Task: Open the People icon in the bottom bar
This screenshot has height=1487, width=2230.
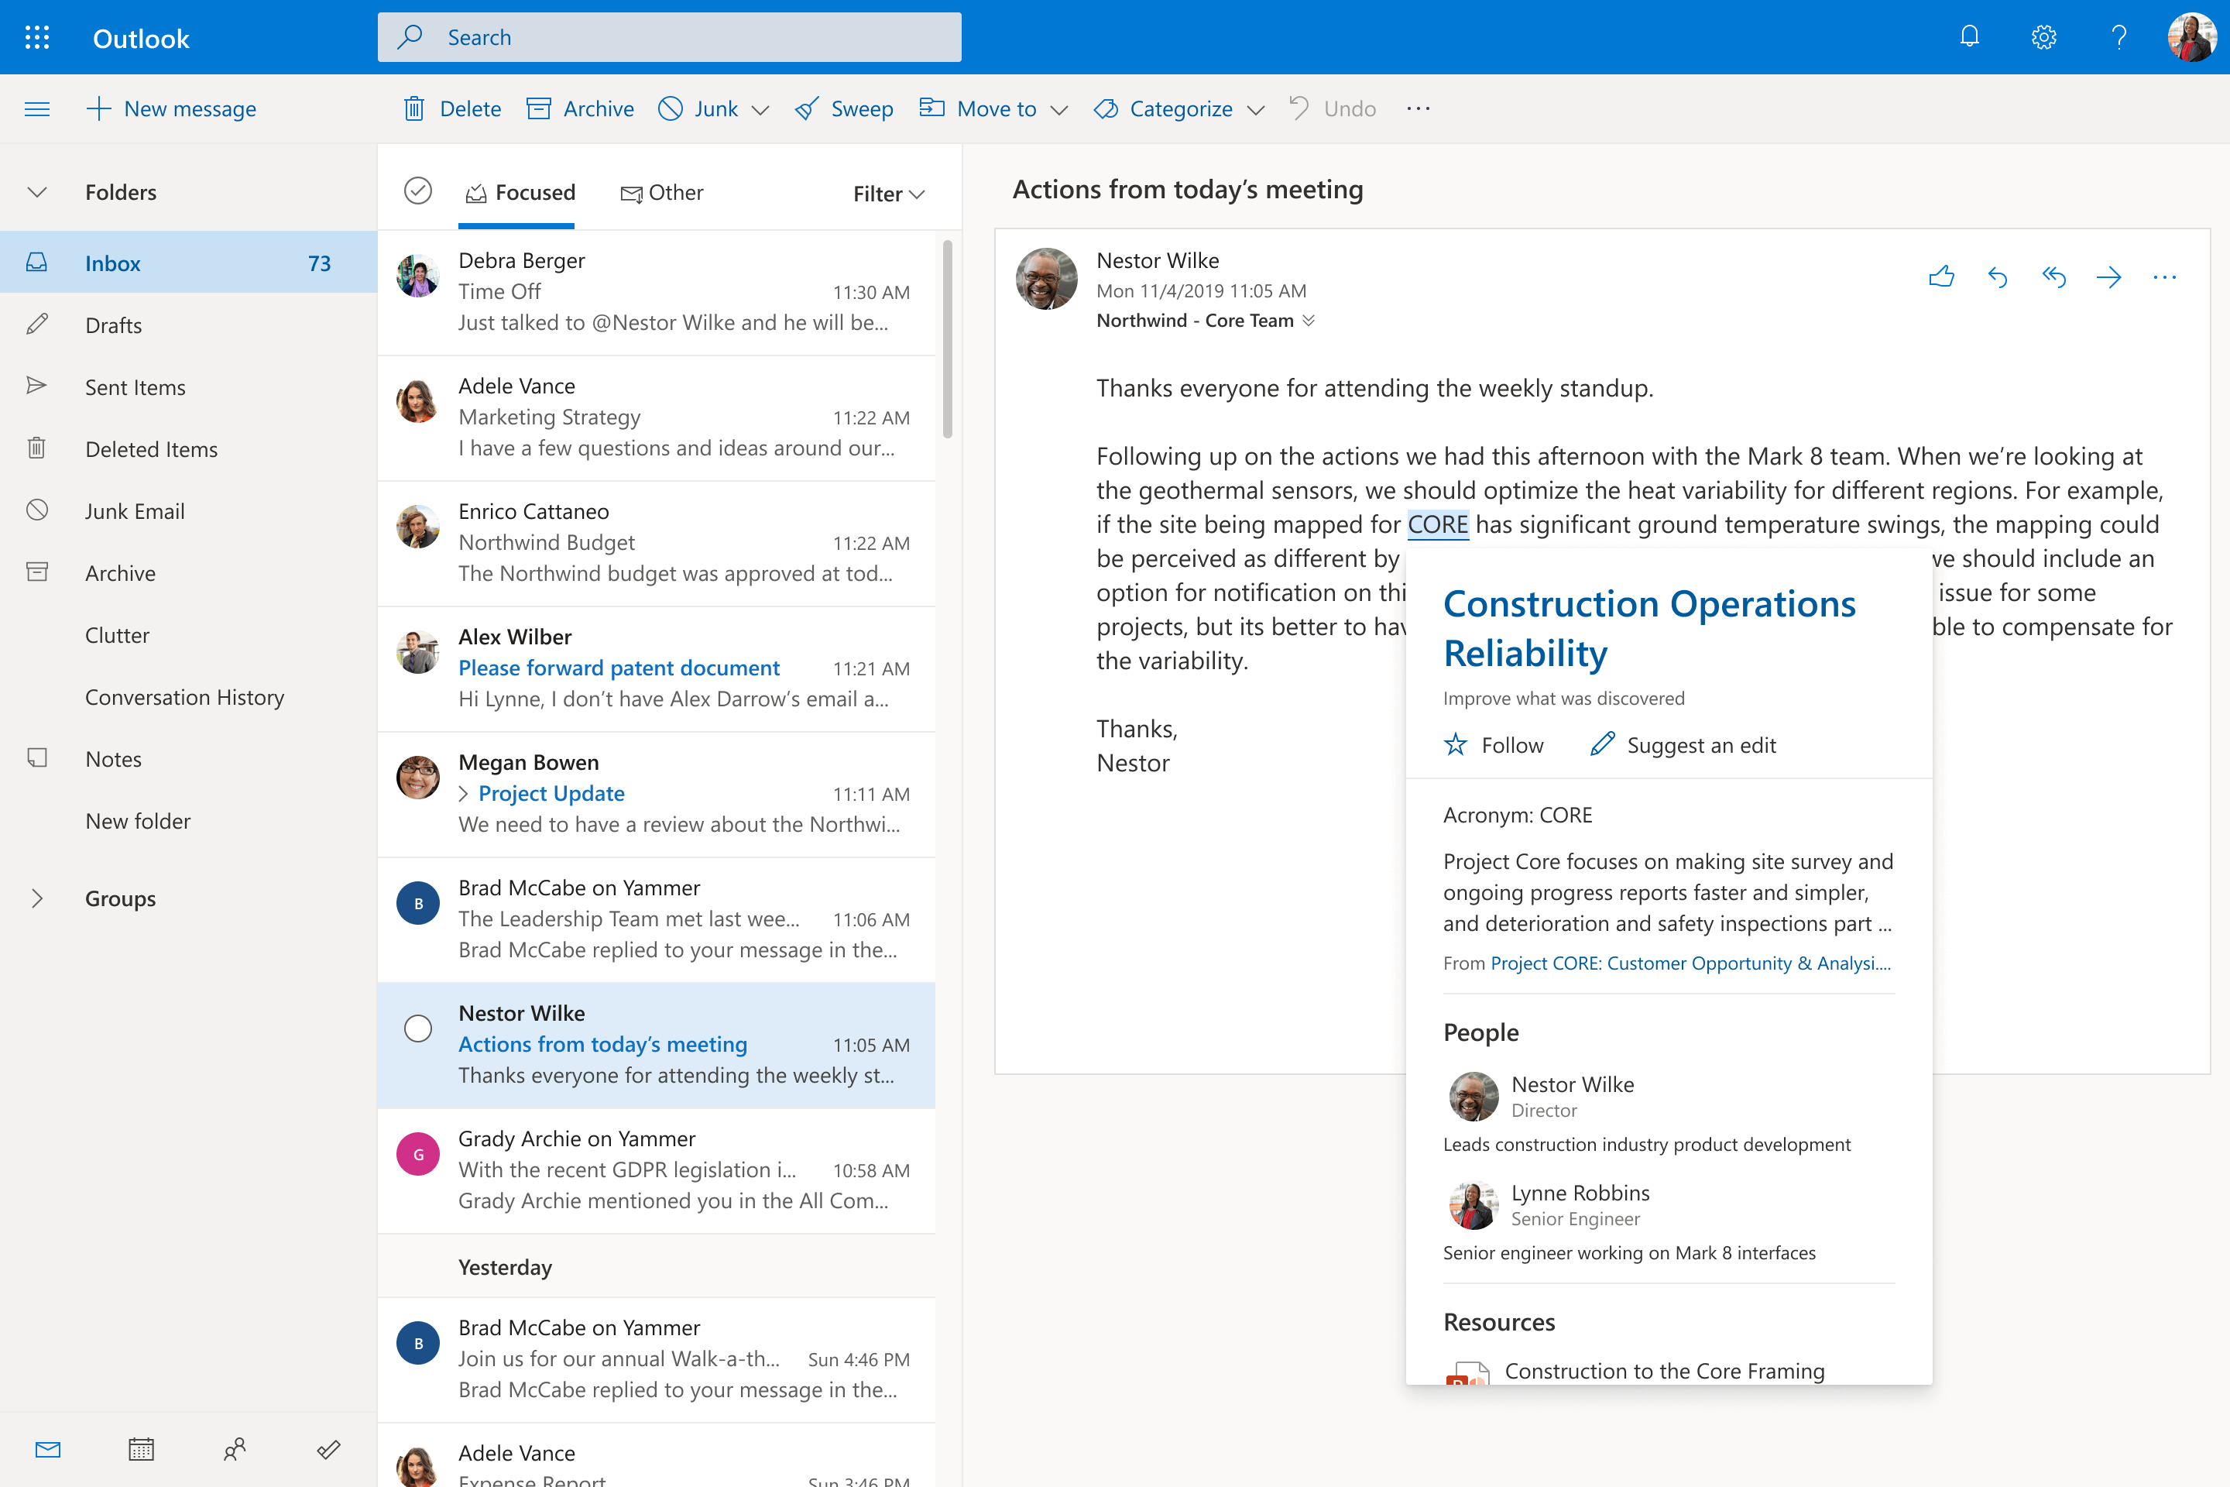Action: pyautogui.click(x=234, y=1449)
